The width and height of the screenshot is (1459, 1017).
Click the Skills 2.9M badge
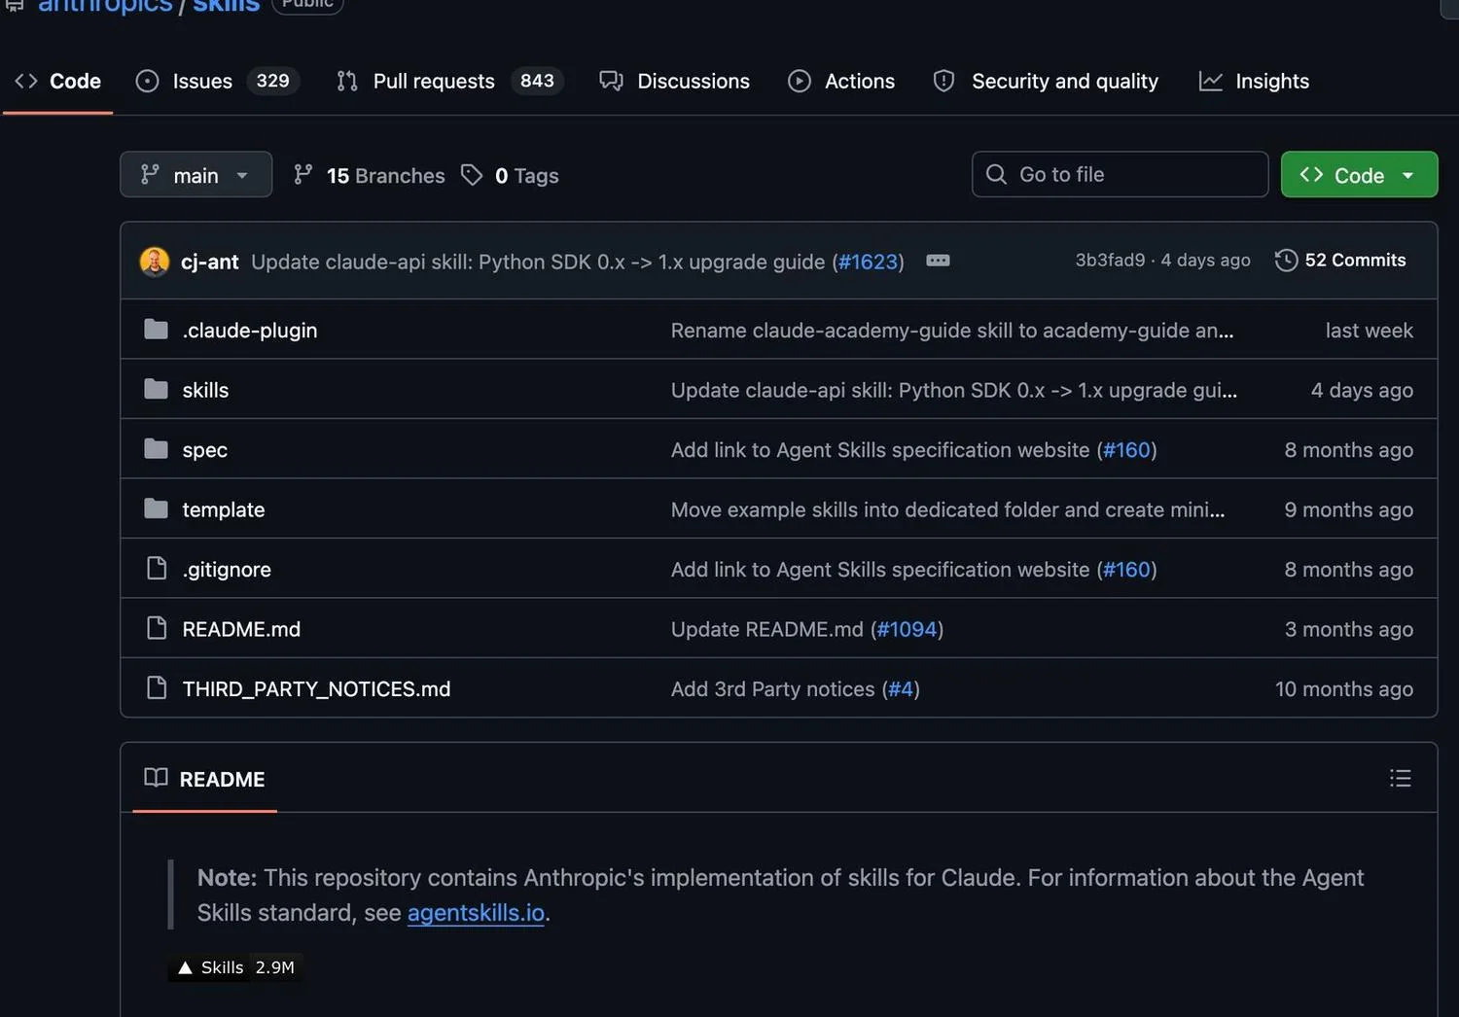pos(235,967)
